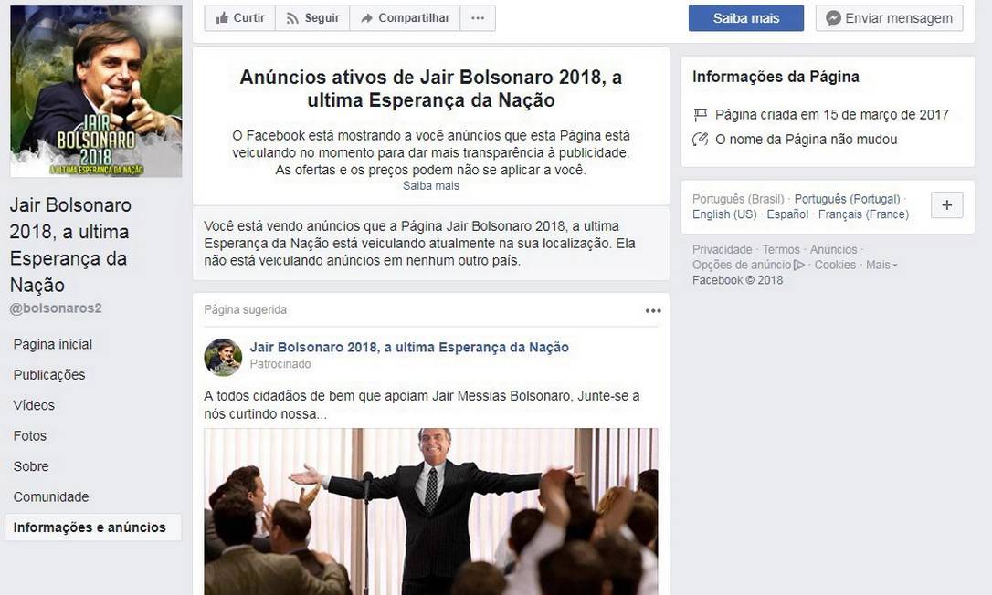Click the blue Saiba mais button
Screen dimensions: 992x595
(x=746, y=18)
